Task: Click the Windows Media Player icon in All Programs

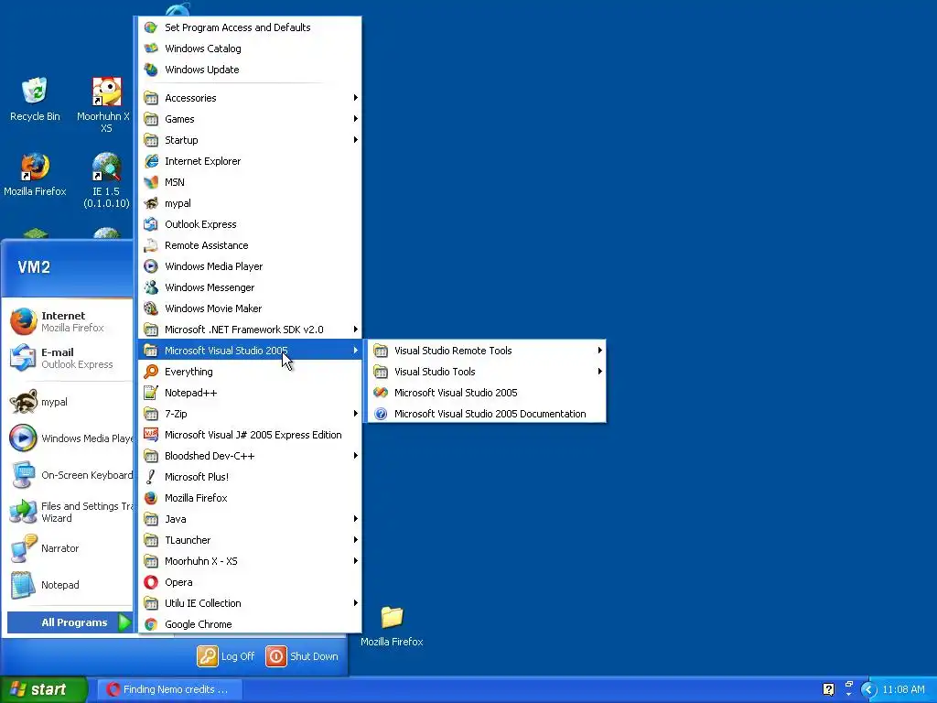Action: click(x=151, y=266)
